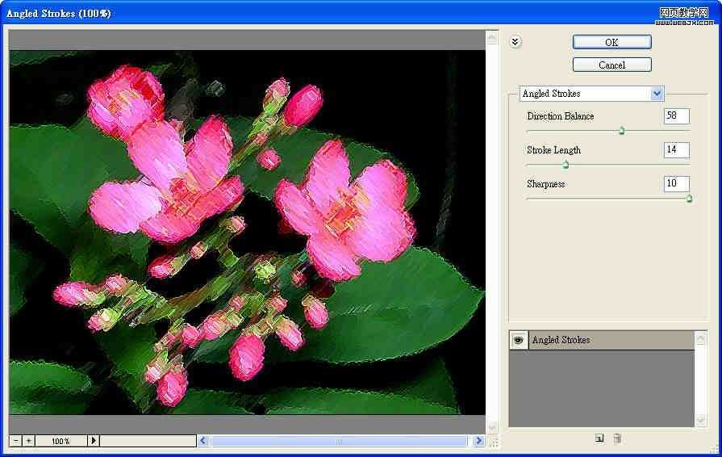Click the Direction Balance value field

(676, 115)
